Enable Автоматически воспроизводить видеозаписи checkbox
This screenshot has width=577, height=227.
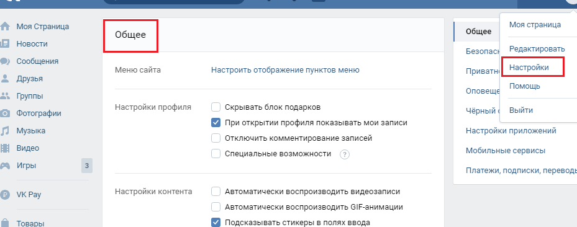(216, 192)
